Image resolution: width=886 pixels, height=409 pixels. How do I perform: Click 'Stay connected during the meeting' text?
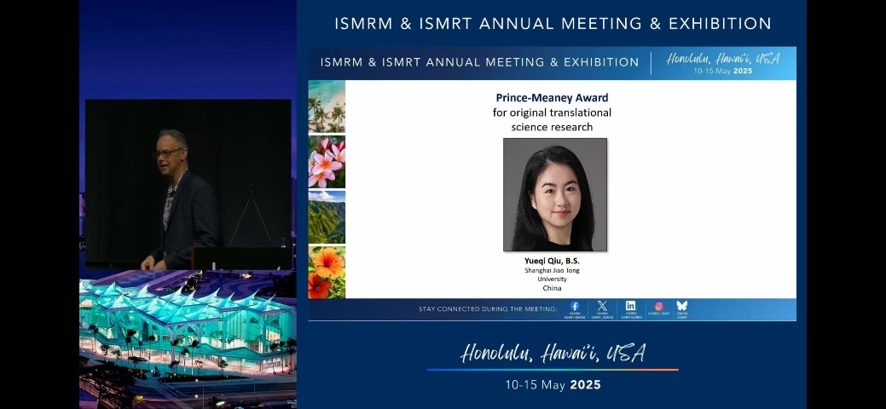pos(487,308)
